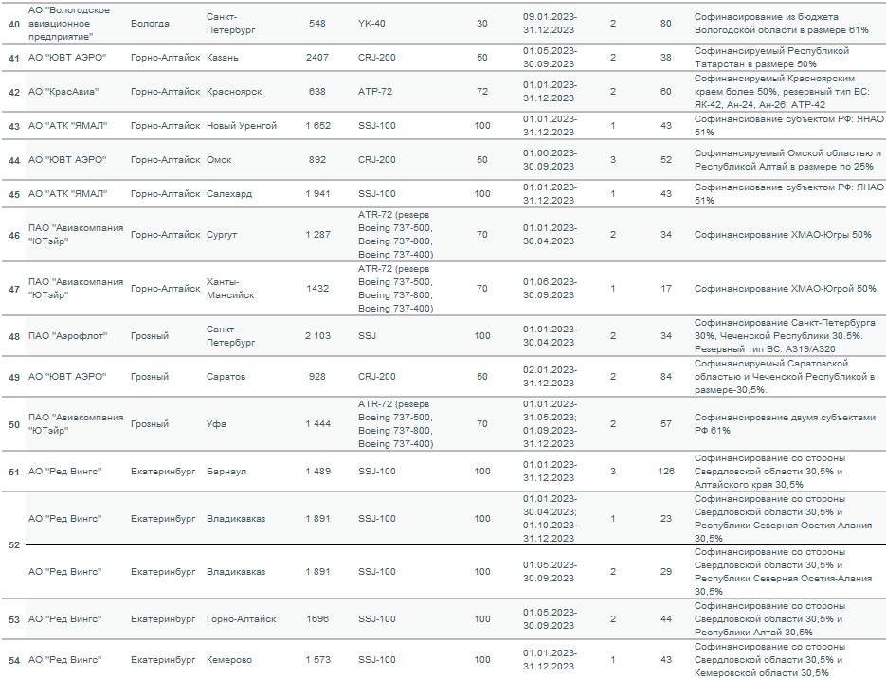Click note 'Софинасирование из бюджета Вологодской области'
This screenshot has width=886, height=678.
[782, 24]
